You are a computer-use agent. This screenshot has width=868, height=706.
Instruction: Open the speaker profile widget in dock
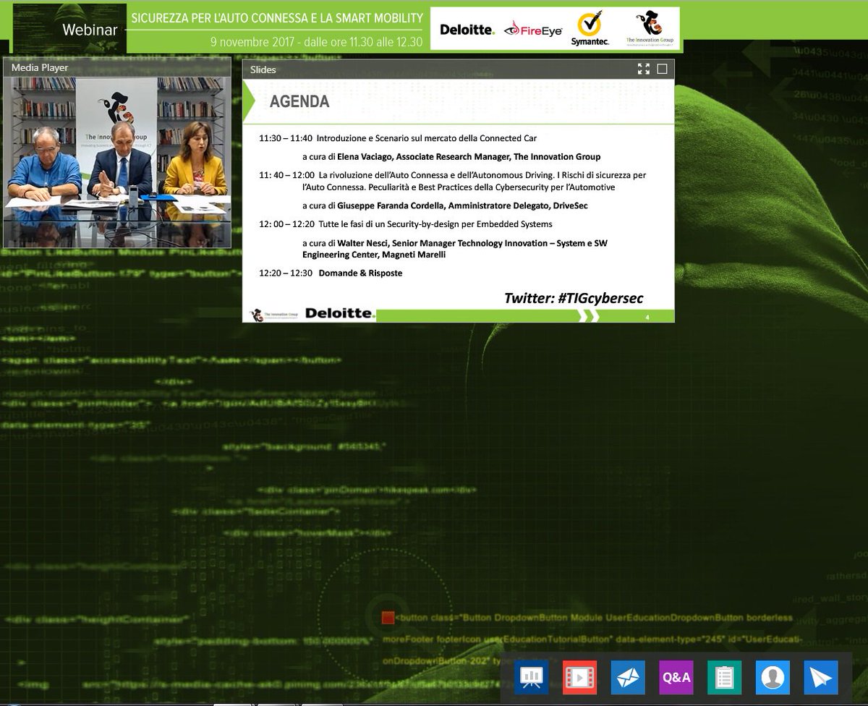[773, 678]
